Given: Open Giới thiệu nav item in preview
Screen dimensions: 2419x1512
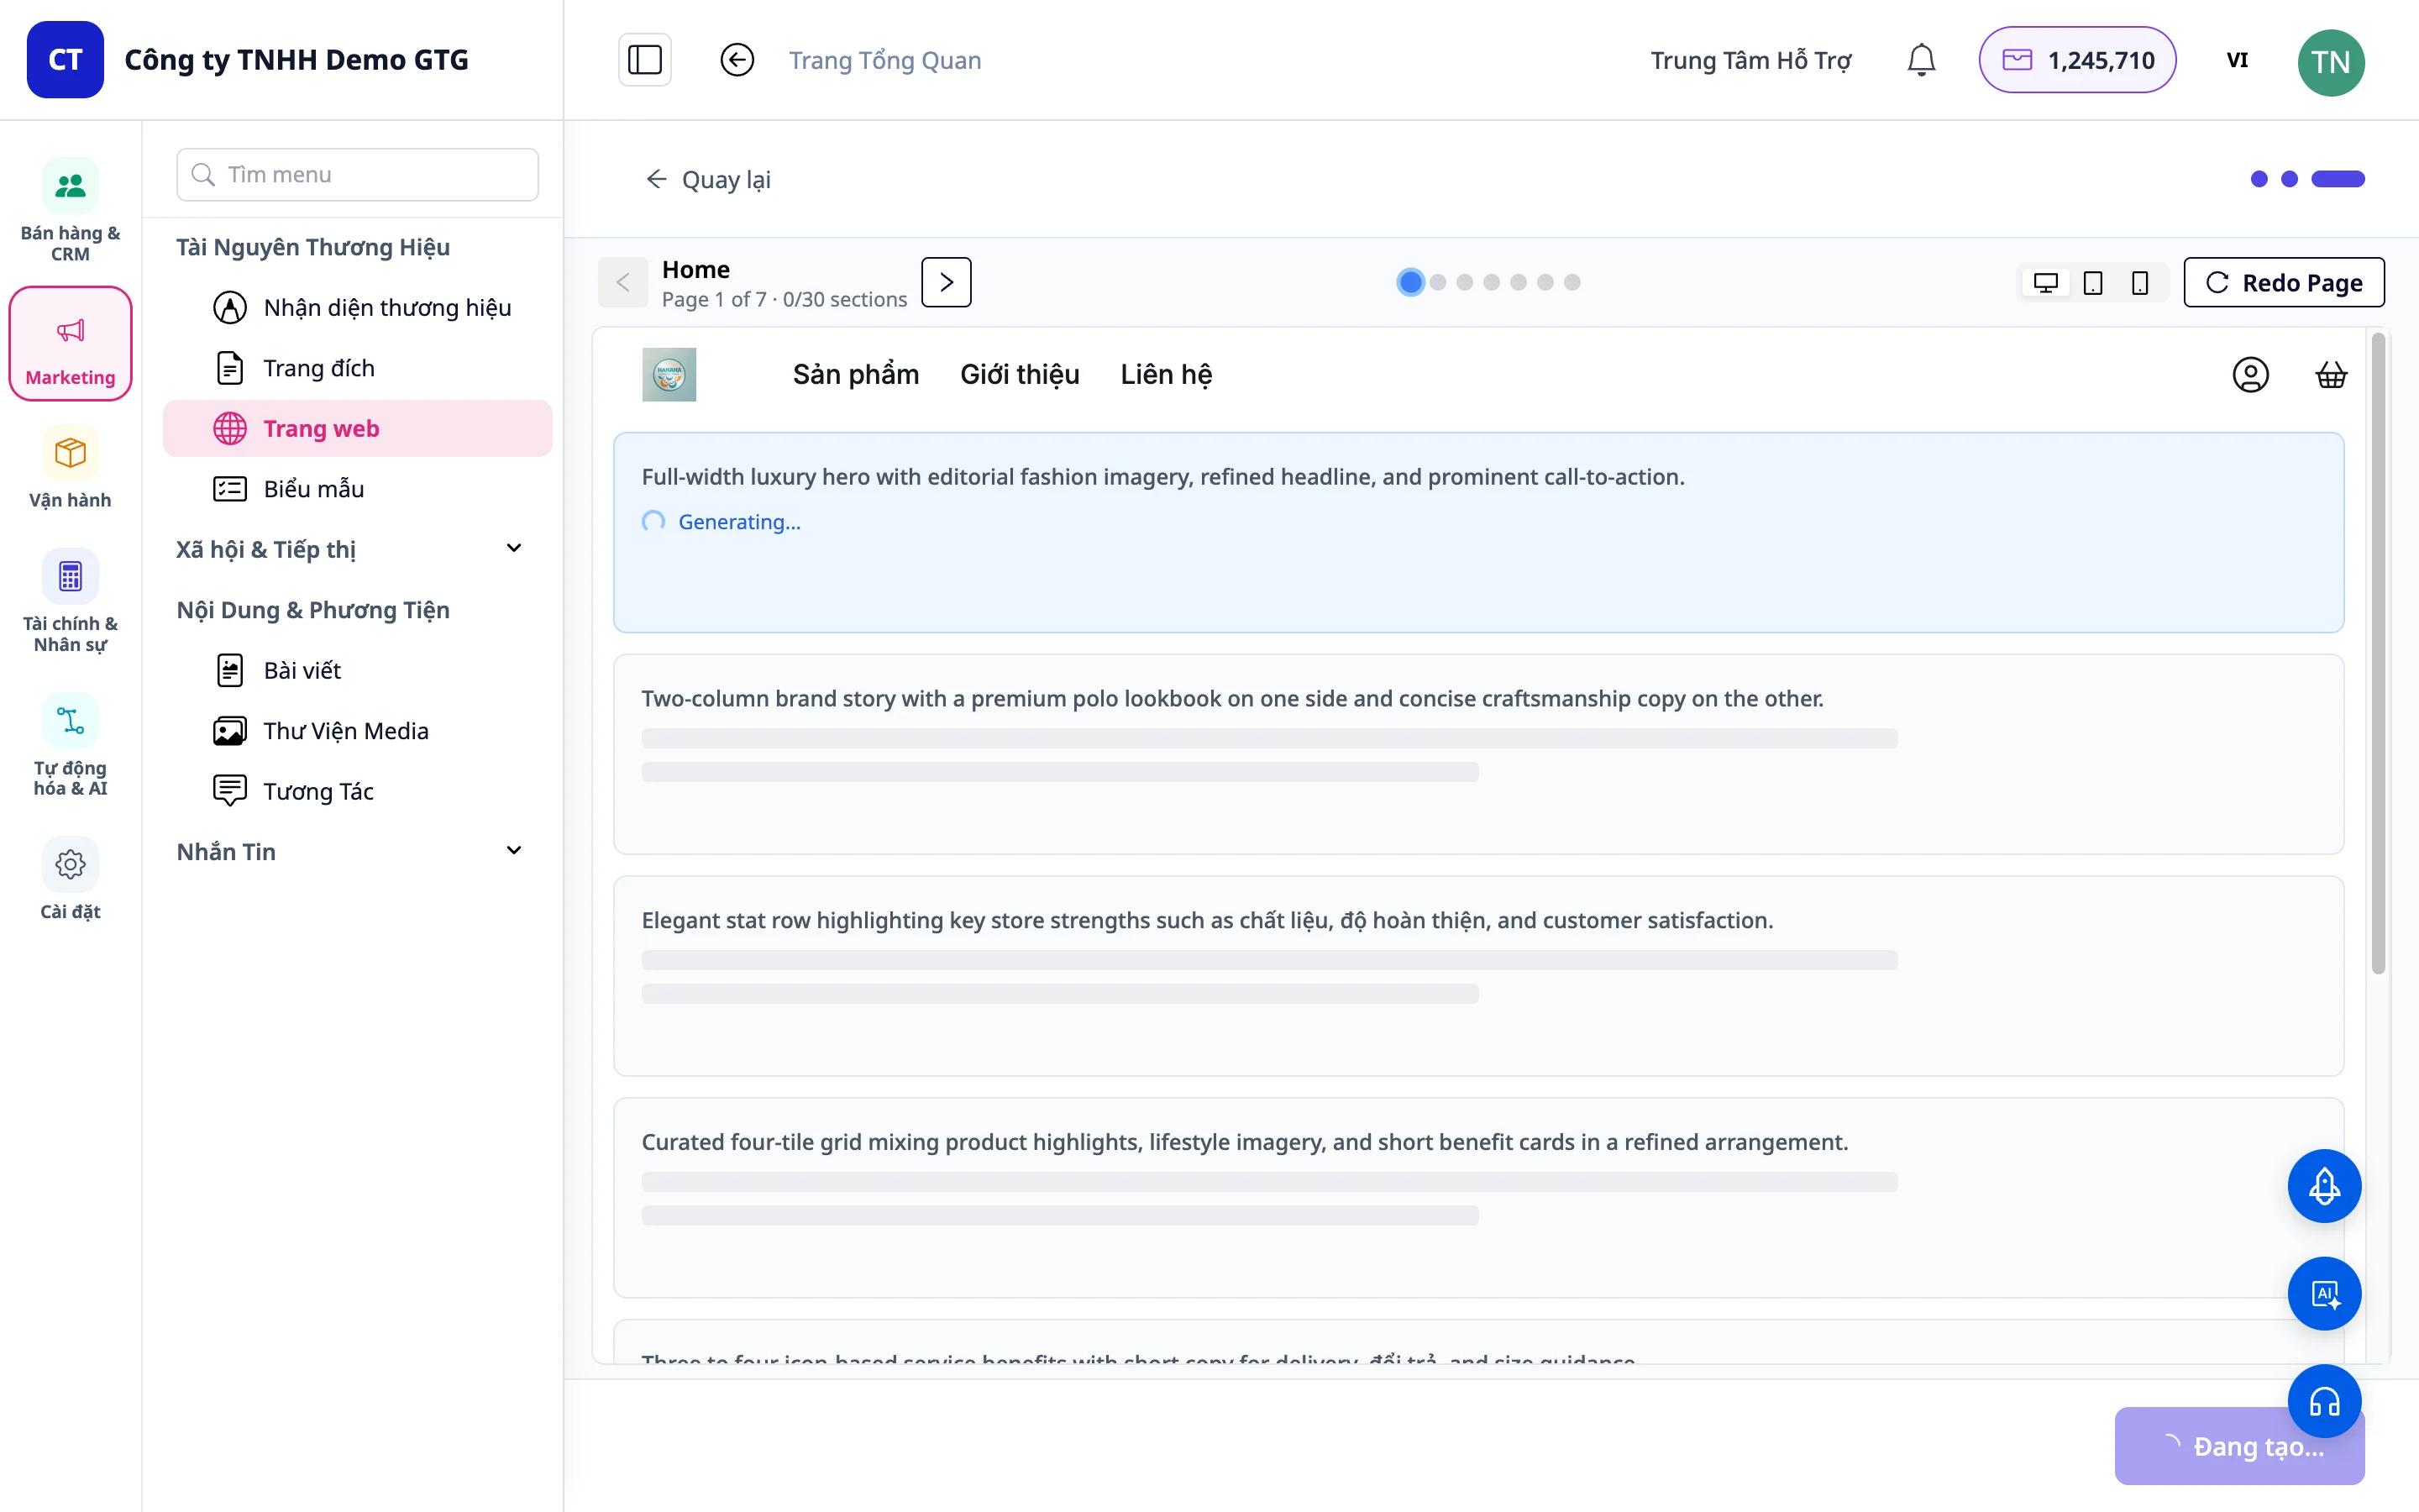Looking at the screenshot, I should click(1020, 375).
